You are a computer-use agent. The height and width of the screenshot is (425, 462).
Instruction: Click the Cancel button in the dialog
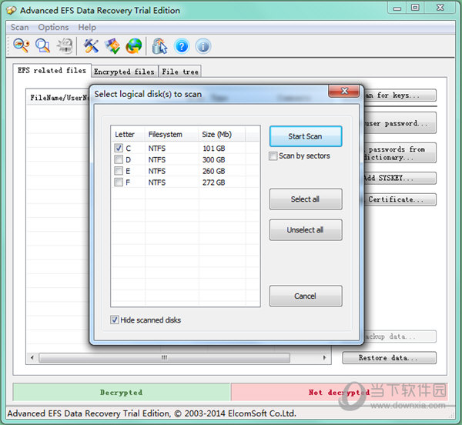click(305, 296)
